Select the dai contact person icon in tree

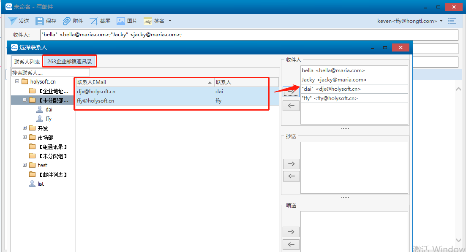point(40,110)
